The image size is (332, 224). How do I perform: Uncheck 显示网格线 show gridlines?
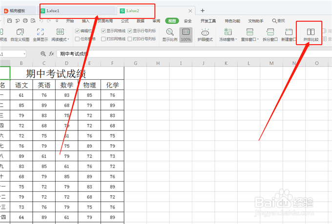pos(104,31)
